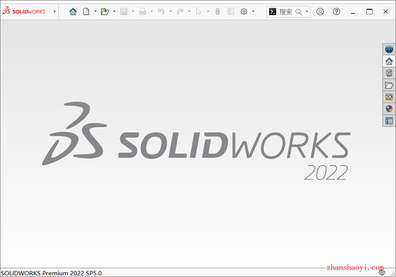Screen dimensions: 396x277
Task: Open the Help question mark icon
Action: point(337,12)
